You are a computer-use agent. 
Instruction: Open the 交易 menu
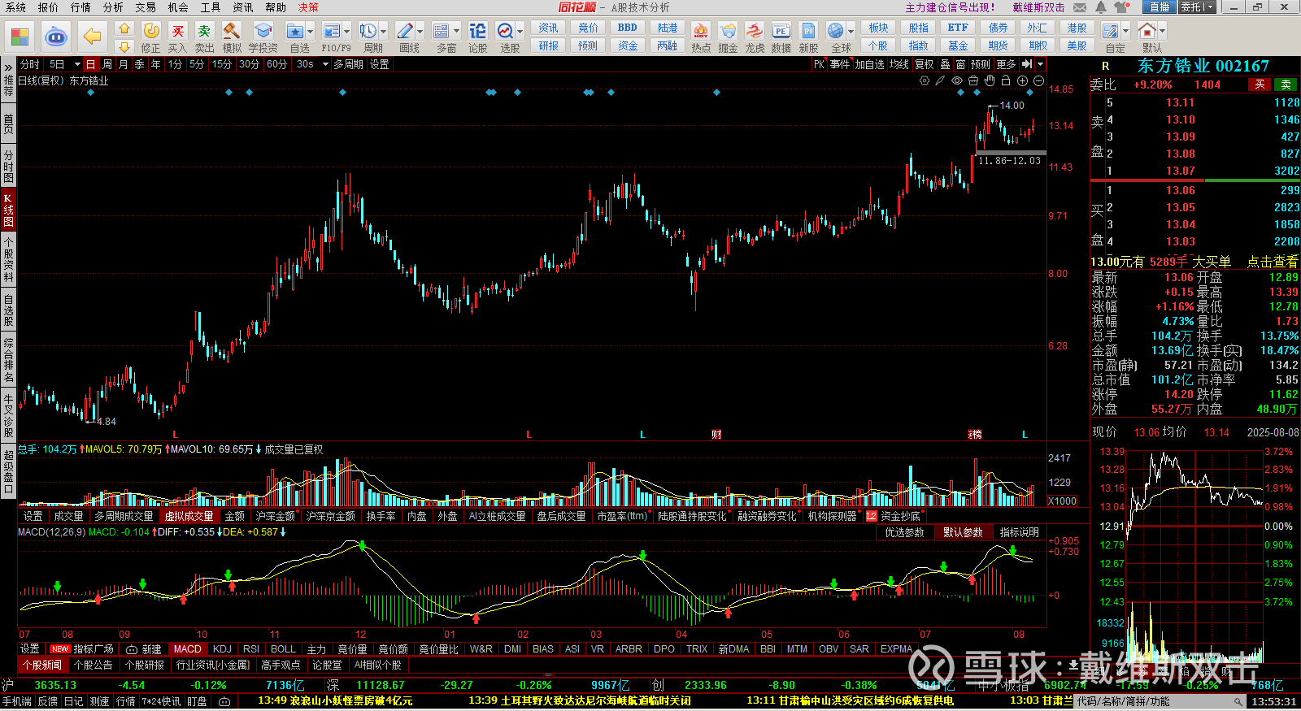tap(146, 7)
